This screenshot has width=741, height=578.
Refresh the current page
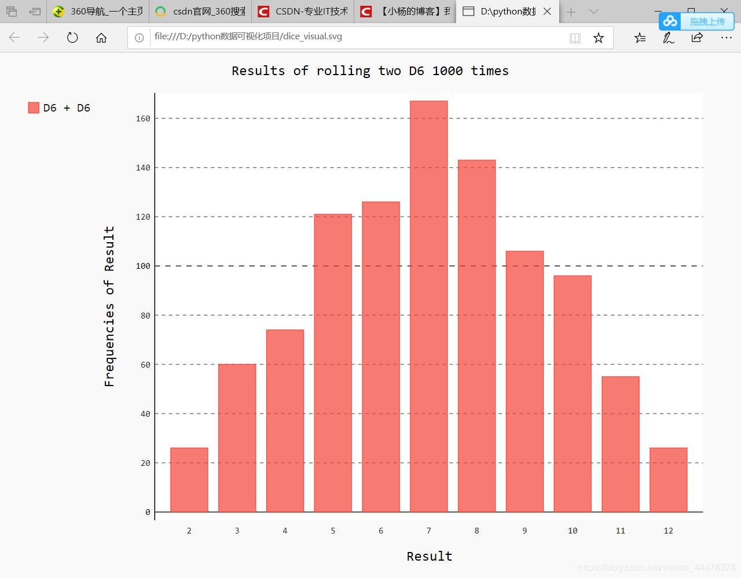coord(72,38)
